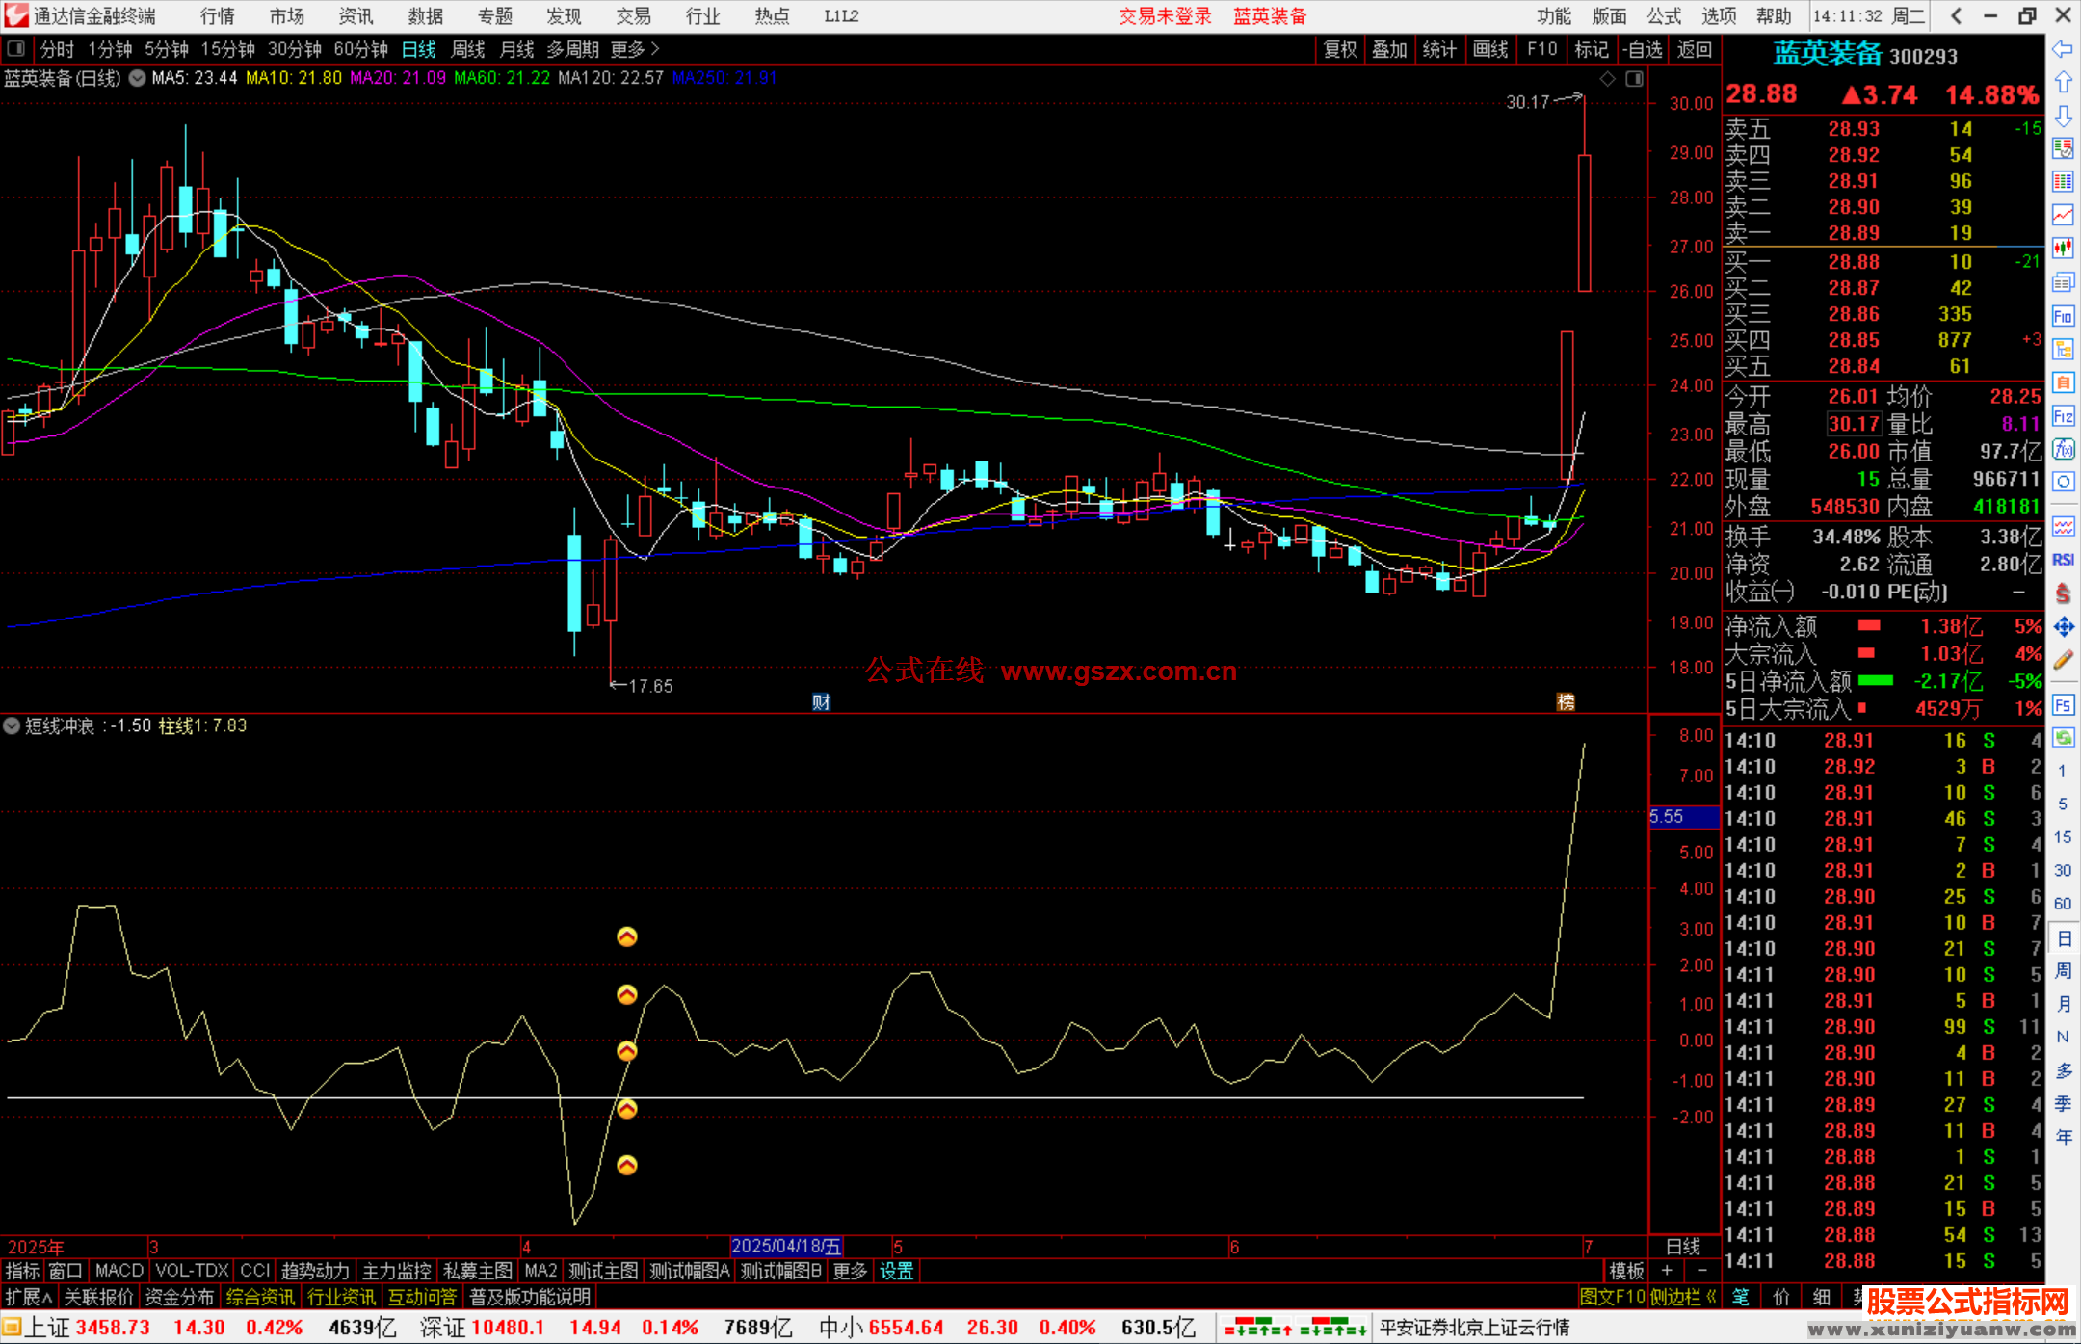Expand the 扩展 panel at bottom left
This screenshot has height=1344, width=2081.
coord(29,1297)
